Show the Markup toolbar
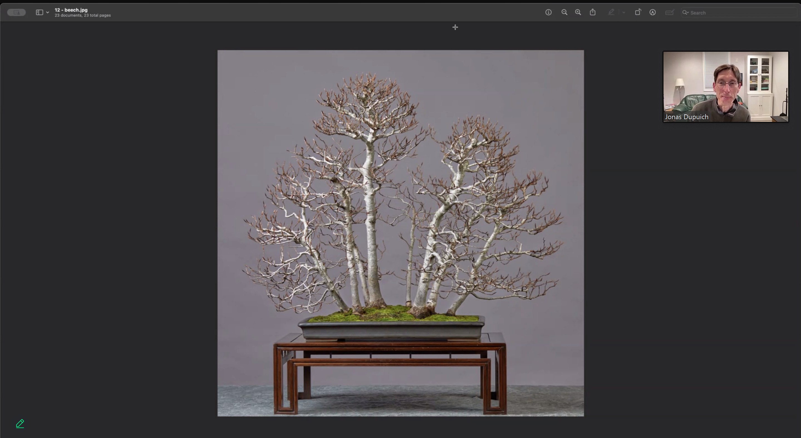The width and height of the screenshot is (801, 438). pyautogui.click(x=652, y=13)
